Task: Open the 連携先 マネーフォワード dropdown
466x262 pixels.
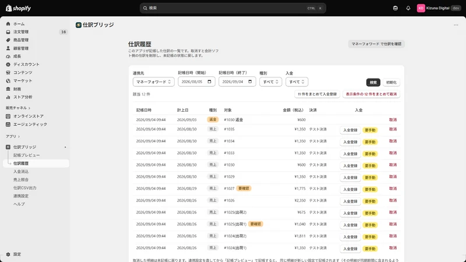Action: tap(153, 82)
